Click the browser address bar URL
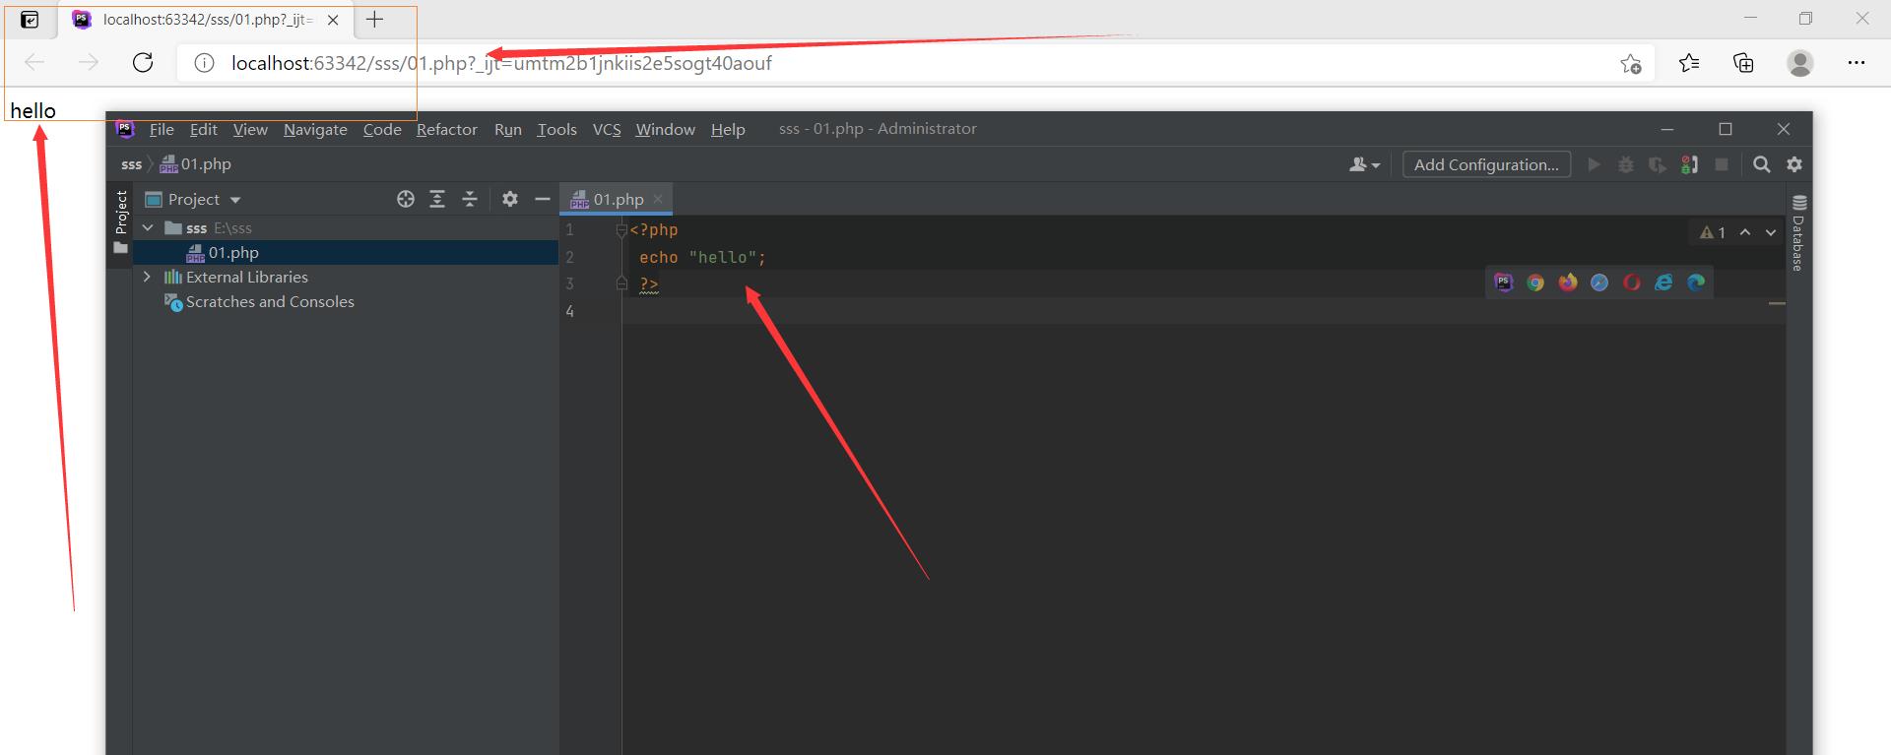Viewport: 1891px width, 755px height. [x=501, y=63]
